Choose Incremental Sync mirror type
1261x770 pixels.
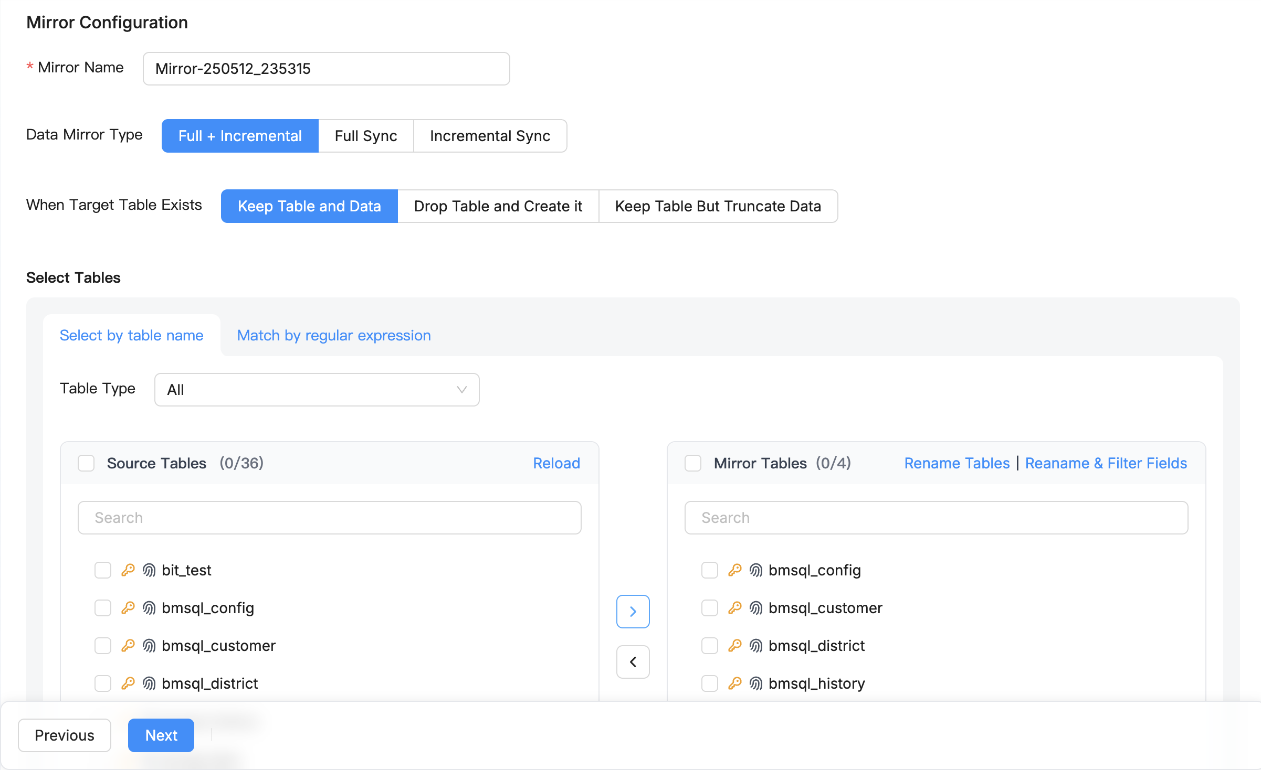tap(490, 136)
